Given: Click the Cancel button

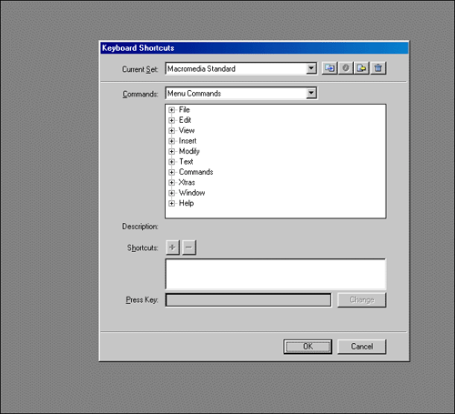Looking at the screenshot, I should pyautogui.click(x=361, y=347).
